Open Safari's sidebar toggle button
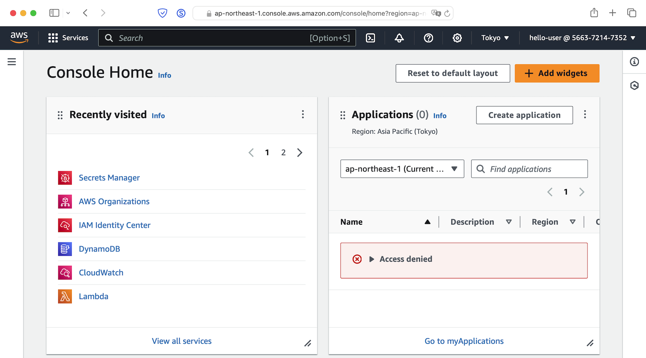This screenshot has width=646, height=358. coord(54,13)
